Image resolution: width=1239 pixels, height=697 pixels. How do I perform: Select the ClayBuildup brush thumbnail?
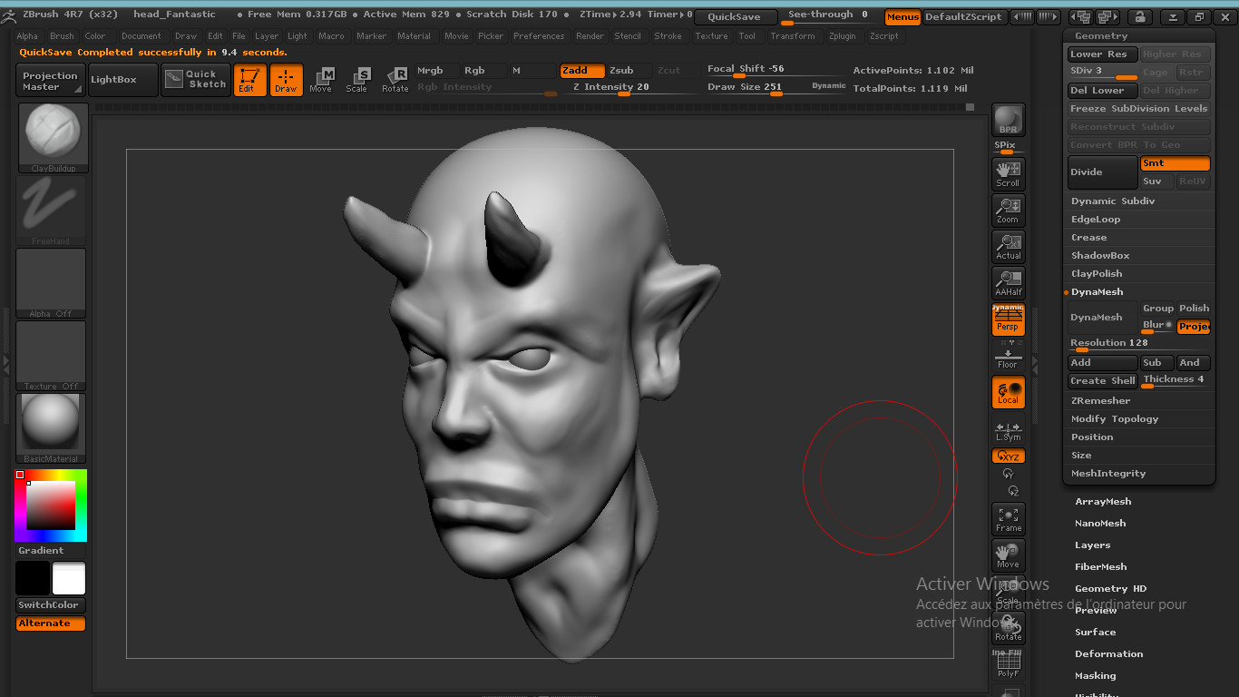pos(51,134)
